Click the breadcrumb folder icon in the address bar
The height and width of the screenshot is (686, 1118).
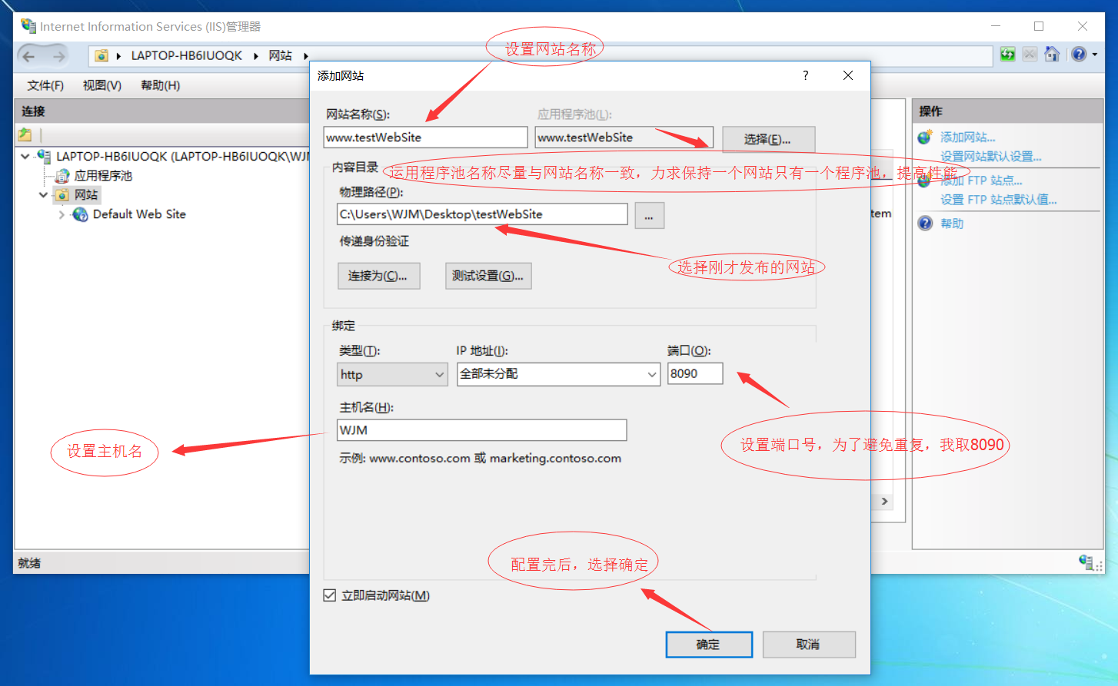point(103,55)
